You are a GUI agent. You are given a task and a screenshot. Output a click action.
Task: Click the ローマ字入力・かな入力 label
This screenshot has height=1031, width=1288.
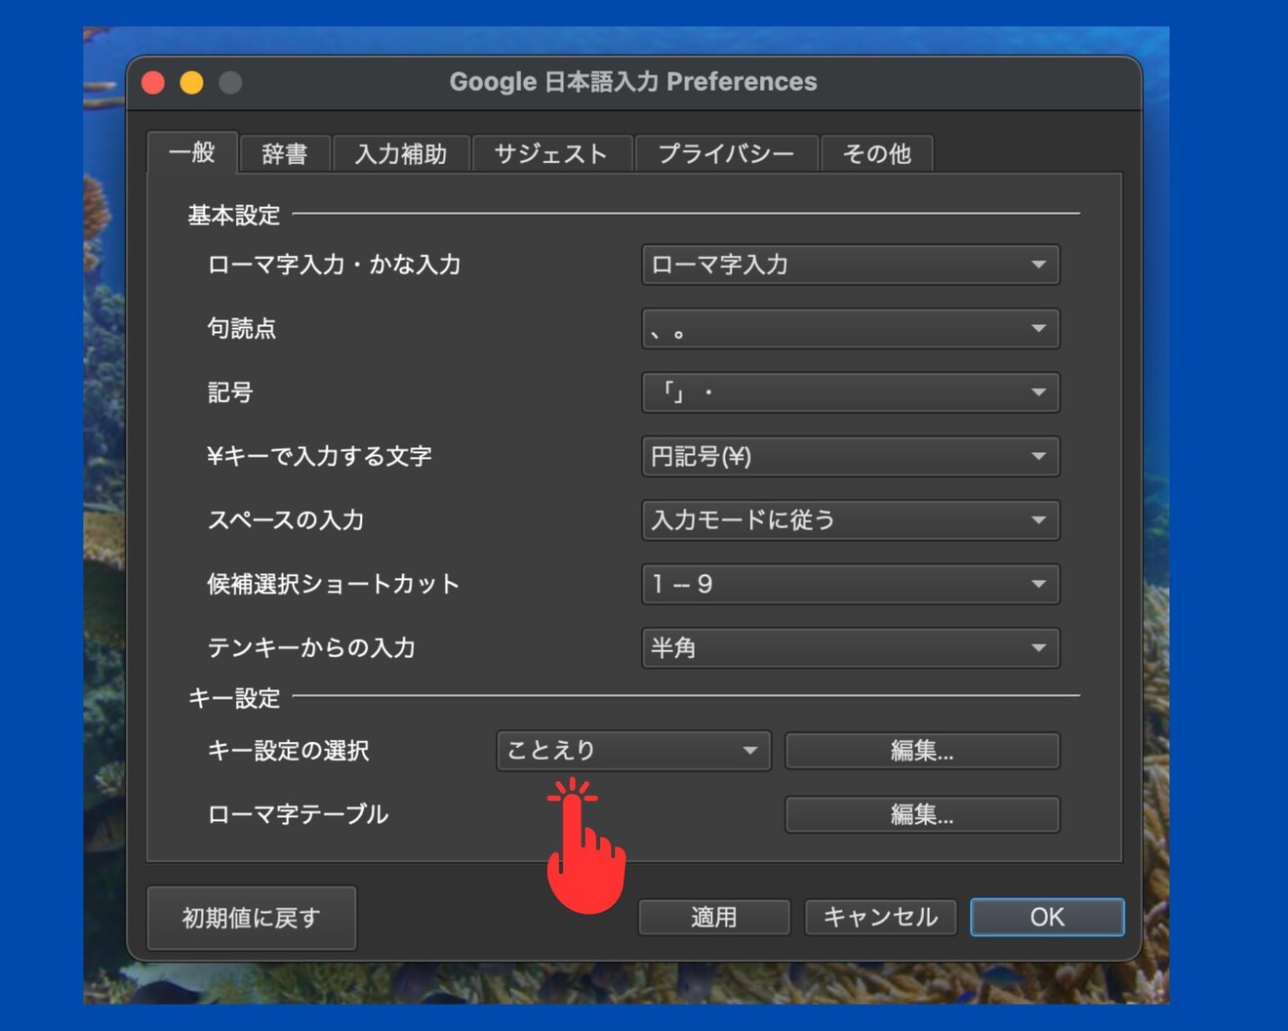[334, 265]
